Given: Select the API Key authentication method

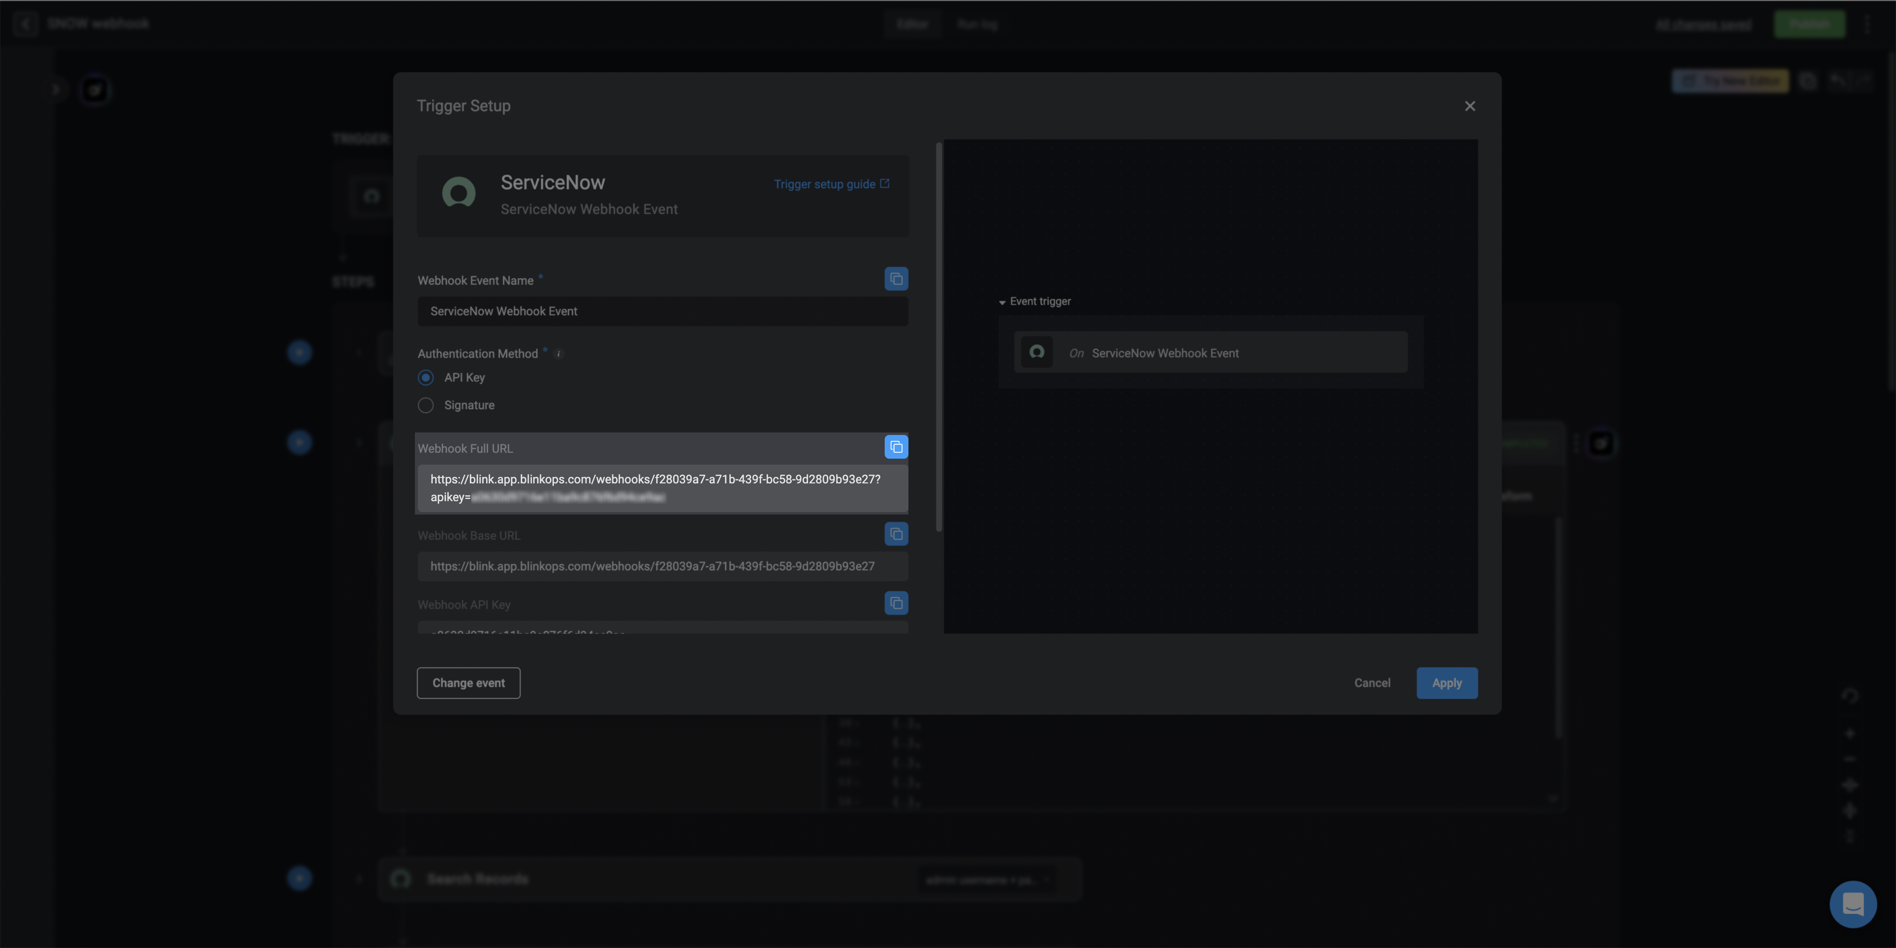Looking at the screenshot, I should click(425, 377).
